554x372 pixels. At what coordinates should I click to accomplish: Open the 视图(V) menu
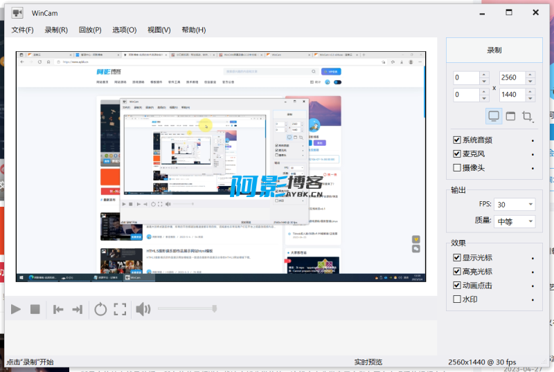pyautogui.click(x=159, y=30)
